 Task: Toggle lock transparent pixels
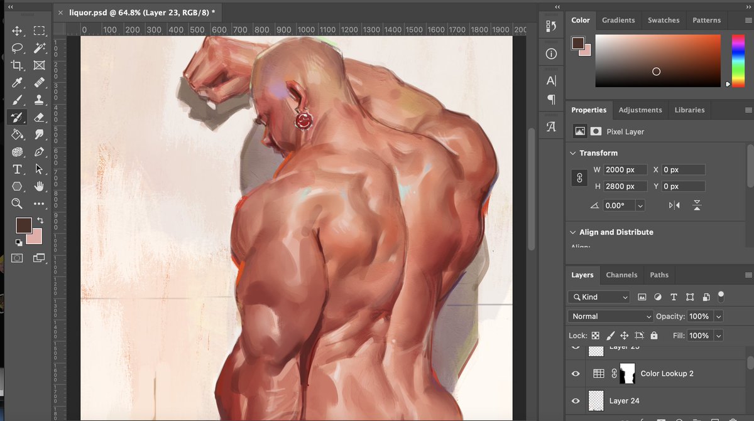595,336
